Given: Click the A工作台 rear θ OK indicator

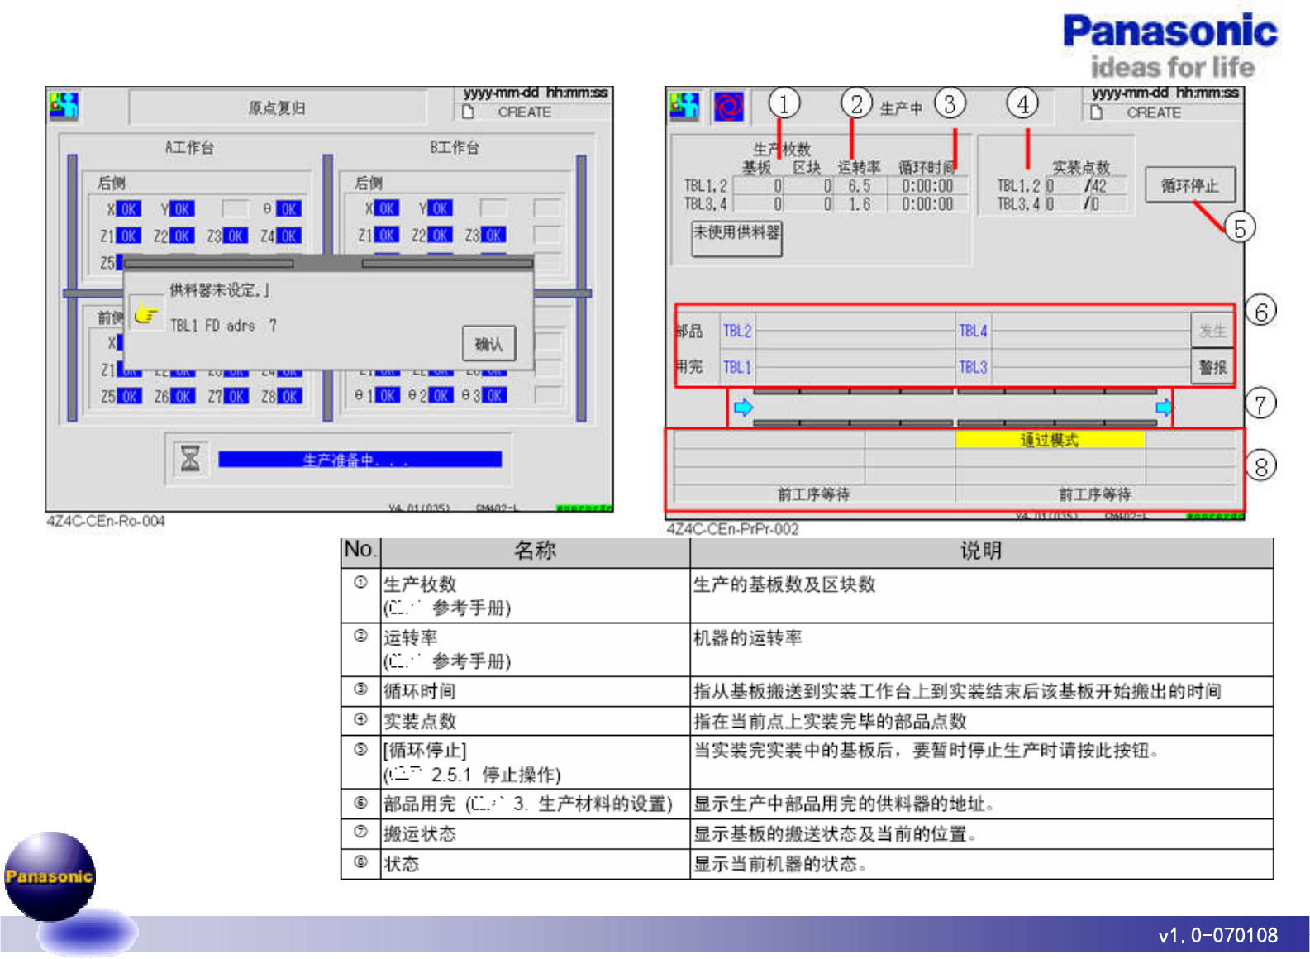Looking at the screenshot, I should click(x=288, y=209).
